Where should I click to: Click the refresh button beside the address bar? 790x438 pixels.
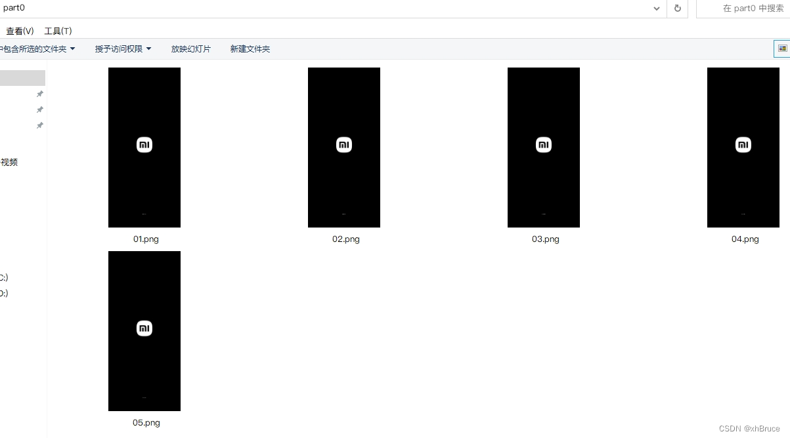click(x=677, y=9)
